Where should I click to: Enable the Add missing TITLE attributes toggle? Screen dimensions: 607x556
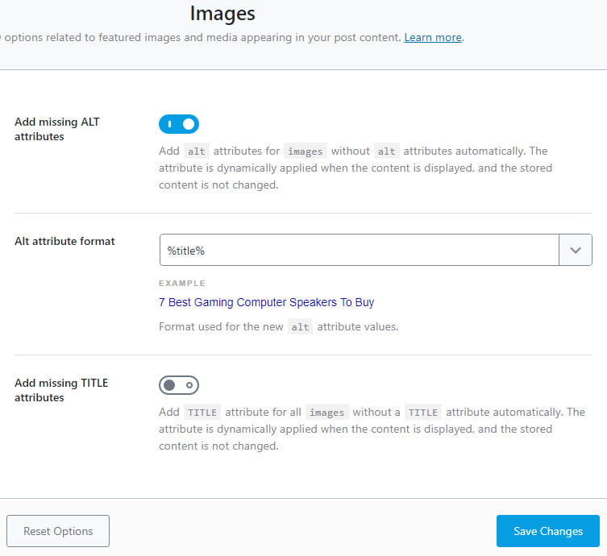(179, 385)
